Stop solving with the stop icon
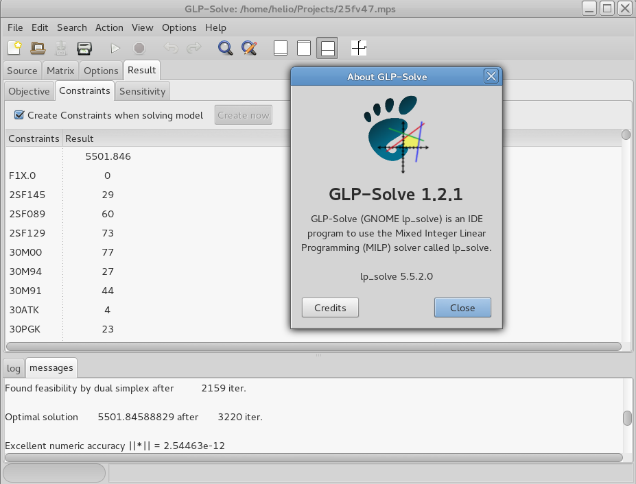This screenshot has height=484, width=636. [x=139, y=48]
